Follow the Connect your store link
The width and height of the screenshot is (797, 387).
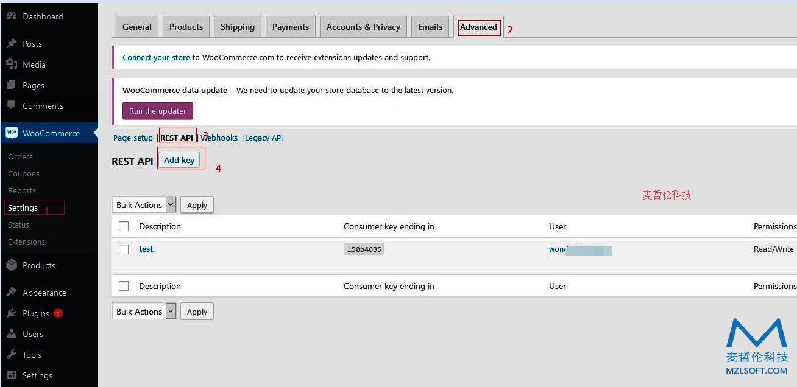pyautogui.click(x=156, y=57)
